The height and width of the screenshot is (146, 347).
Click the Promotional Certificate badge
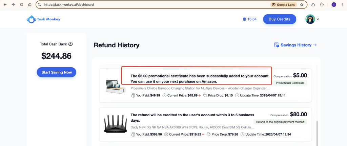click(290, 83)
